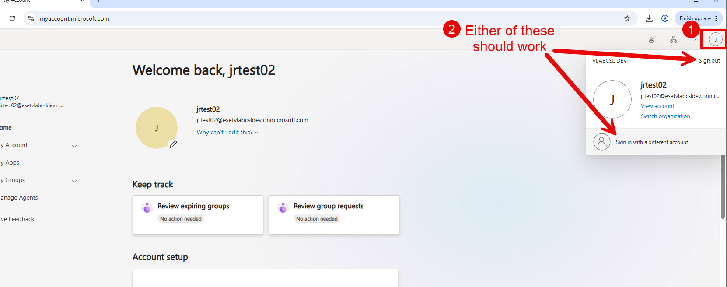Open the Chrome profile icon
The width and height of the screenshot is (727, 287).
click(665, 18)
